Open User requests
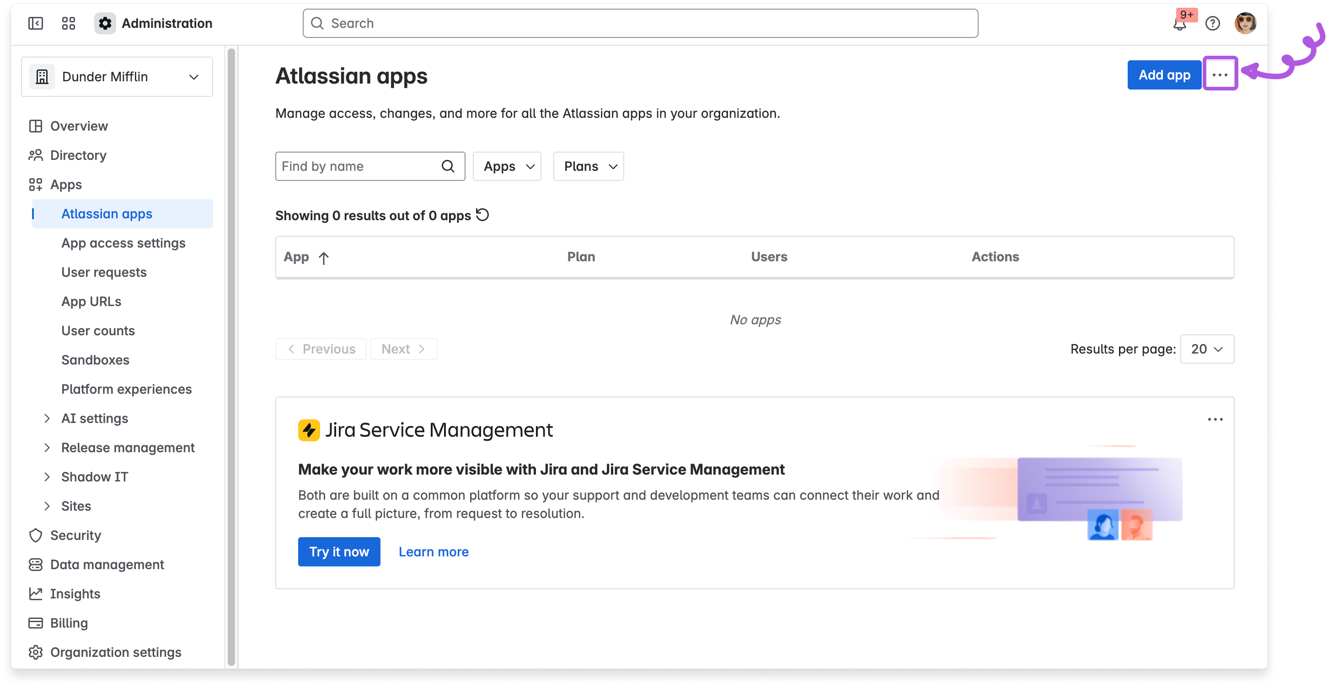 click(122, 272)
